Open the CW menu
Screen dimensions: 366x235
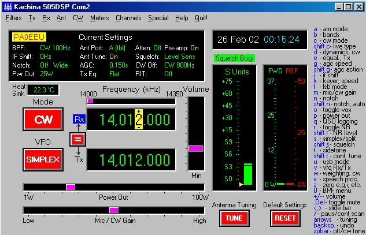click(78, 18)
